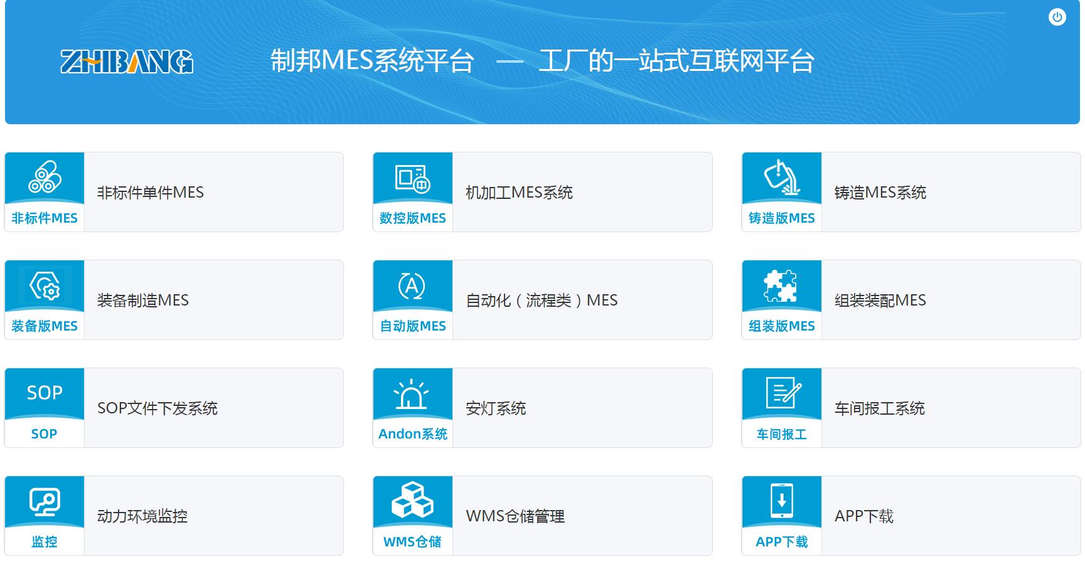This screenshot has width=1085, height=564.
Task: Click the ZHIBANG logo in banner
Action: tap(127, 61)
